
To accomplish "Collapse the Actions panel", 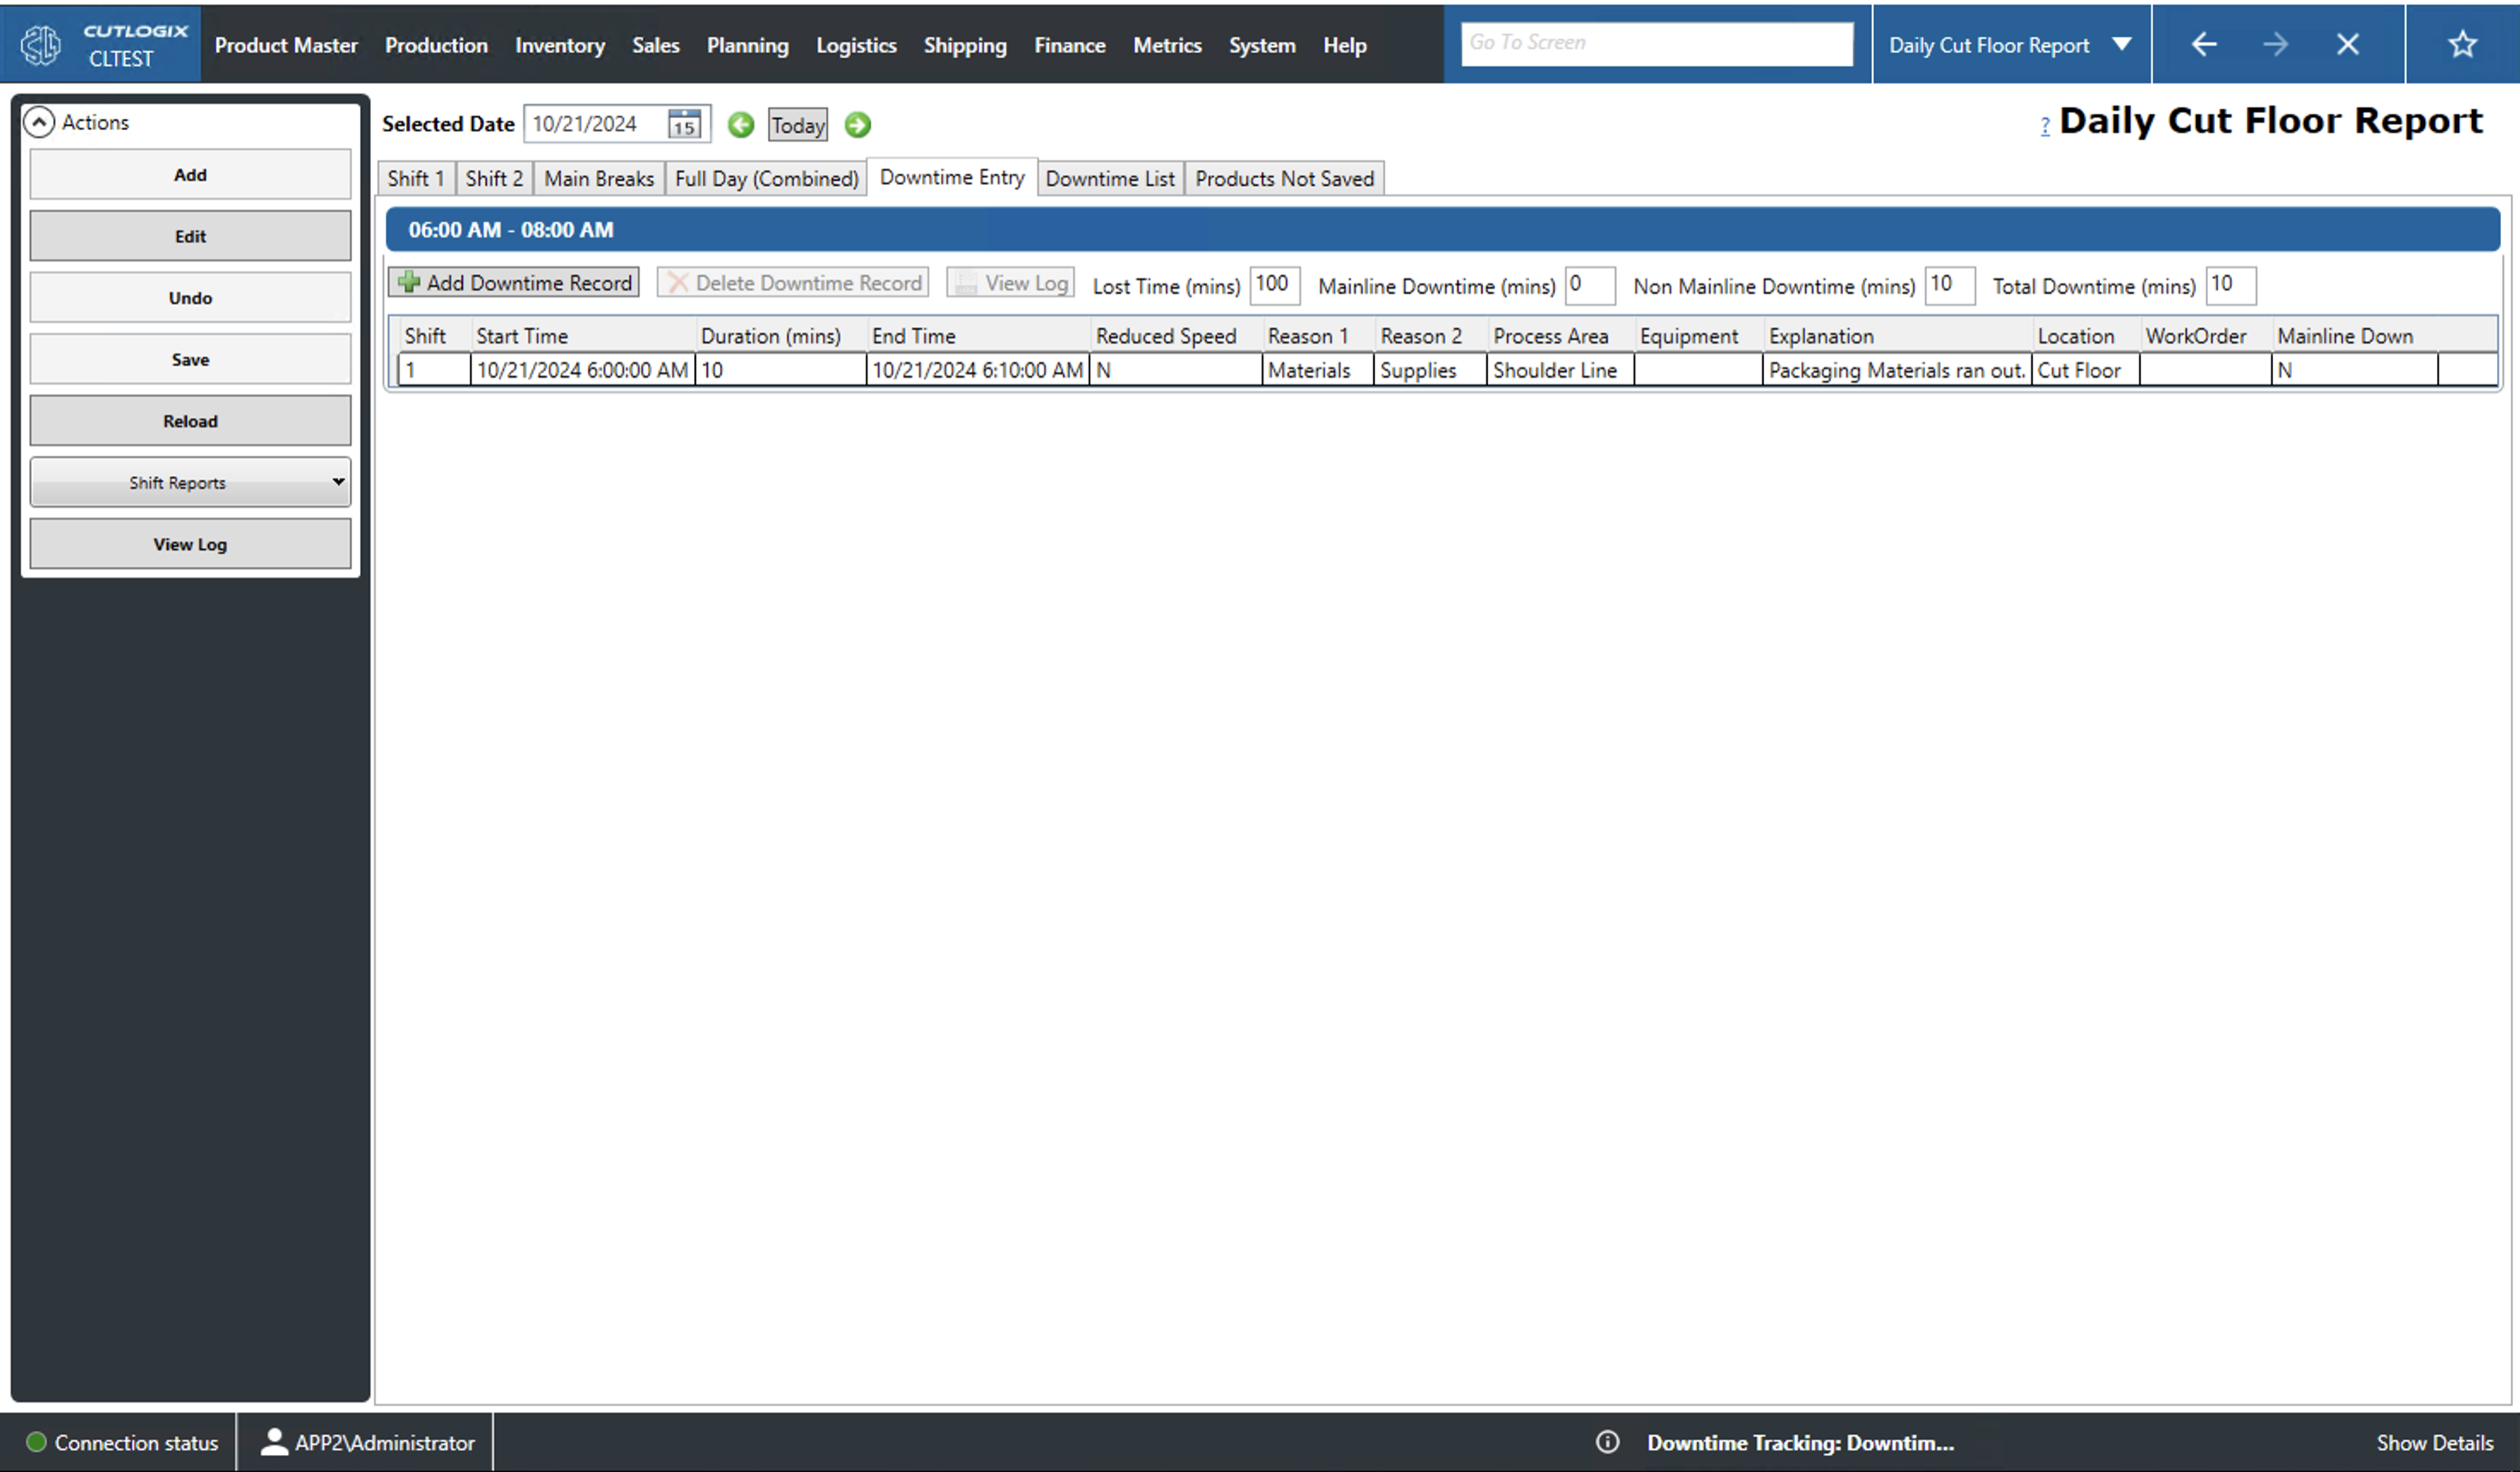I will coord(40,121).
